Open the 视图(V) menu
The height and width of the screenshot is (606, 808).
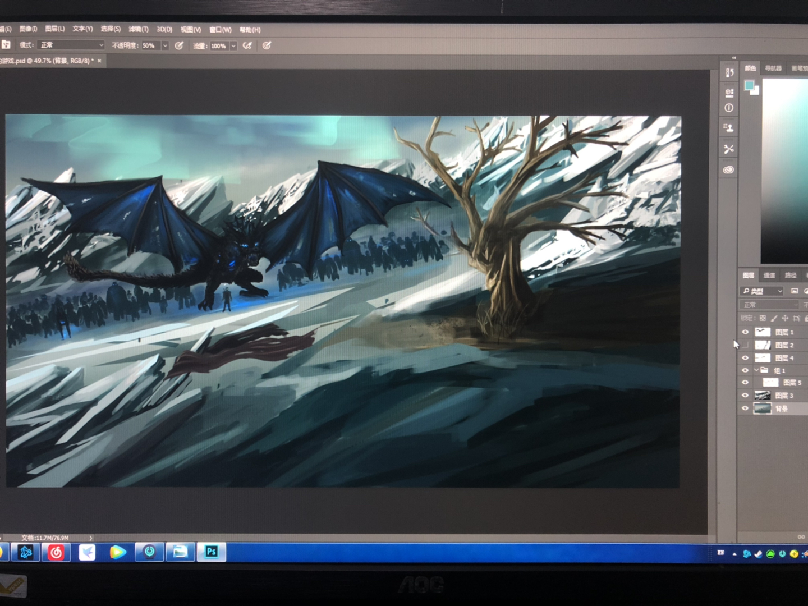191,30
